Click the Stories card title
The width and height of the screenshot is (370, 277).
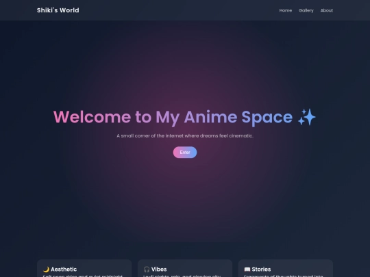pyautogui.click(x=261, y=269)
